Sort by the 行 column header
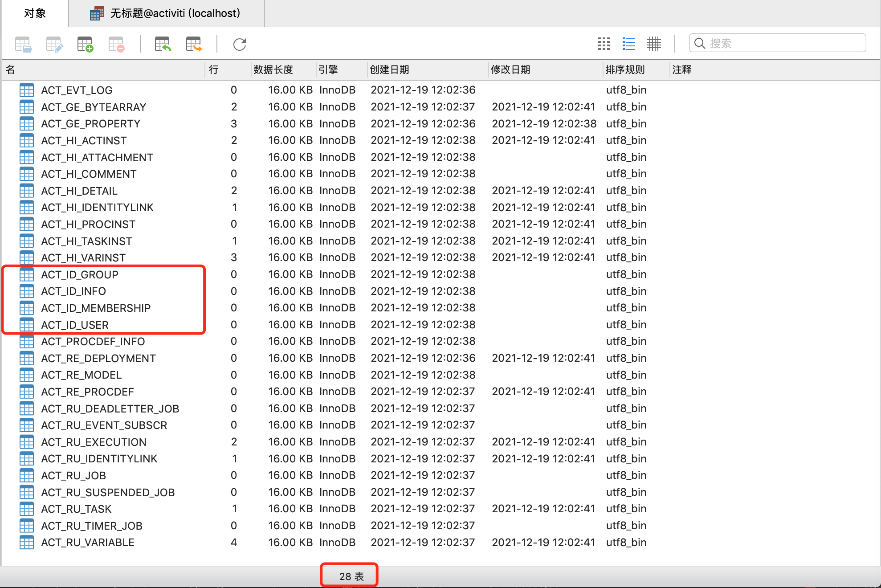Viewport: 881px width, 588px height. point(214,69)
